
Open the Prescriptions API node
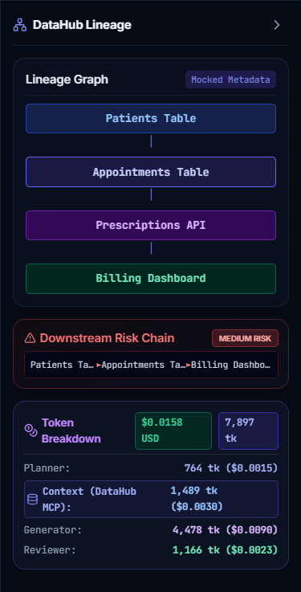(151, 225)
